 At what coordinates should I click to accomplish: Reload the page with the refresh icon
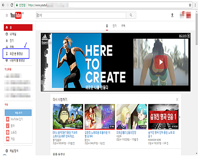click(12, 5)
